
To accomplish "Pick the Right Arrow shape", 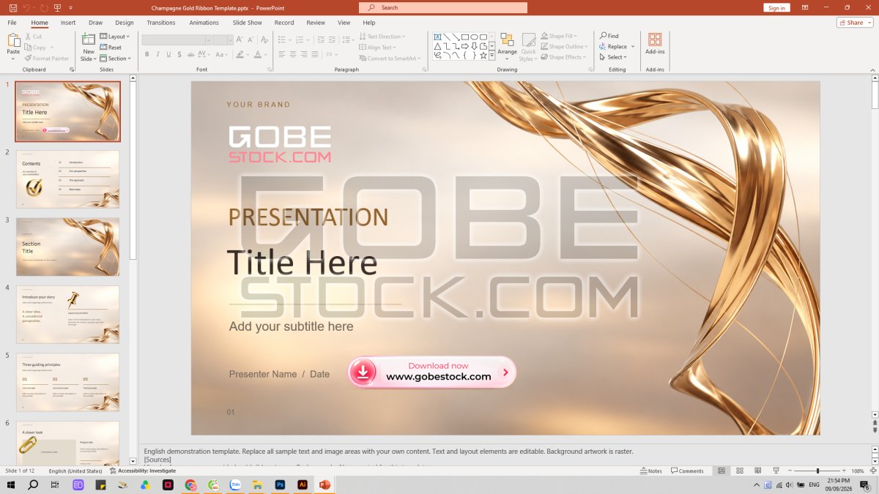I will (x=465, y=46).
